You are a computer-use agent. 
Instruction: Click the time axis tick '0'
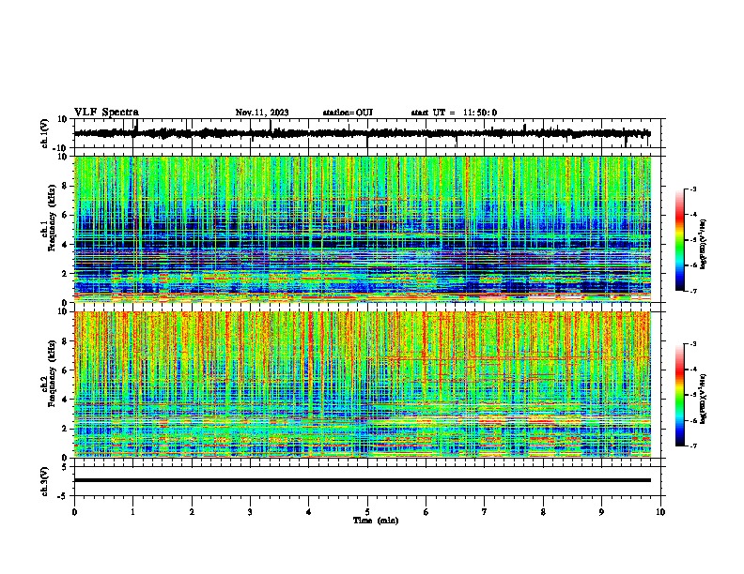click(x=74, y=512)
